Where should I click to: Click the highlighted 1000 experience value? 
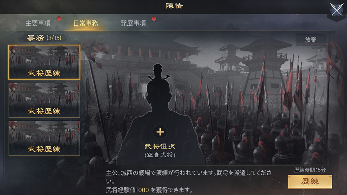pos(142,190)
